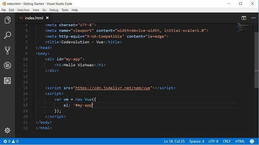Viewport: 259px width, 145px height.
Task: Open the Selection menu
Action: point(23,10)
